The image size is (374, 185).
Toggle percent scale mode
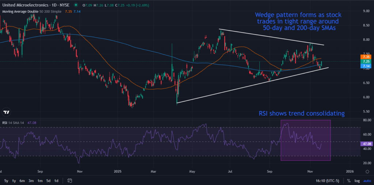pos(349,181)
